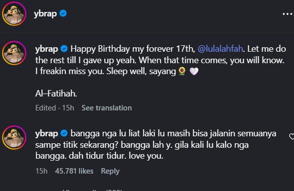This screenshot has width=294, height=191.
Task: Click the white heart emoji in the caption
Action: (194, 71)
